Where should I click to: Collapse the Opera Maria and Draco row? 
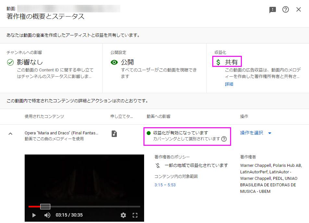pos(10,133)
